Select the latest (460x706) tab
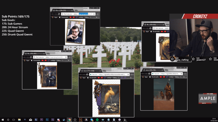Image resolution: width=218 pixels, height=122 pixels. [x=153, y=70]
